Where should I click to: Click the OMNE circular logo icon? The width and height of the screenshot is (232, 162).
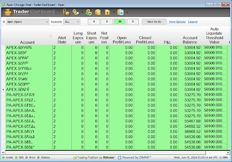click(119, 158)
